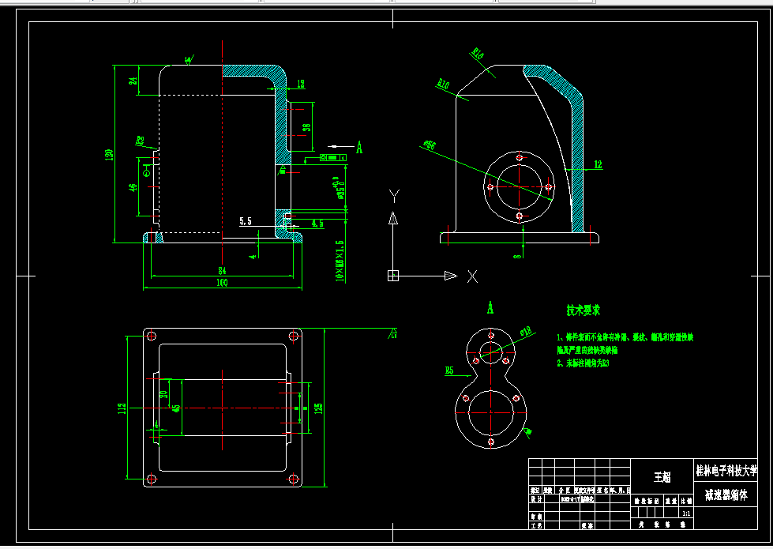Select the R2 radius annotation
This screenshot has height=549, width=773.
[x=140, y=141]
